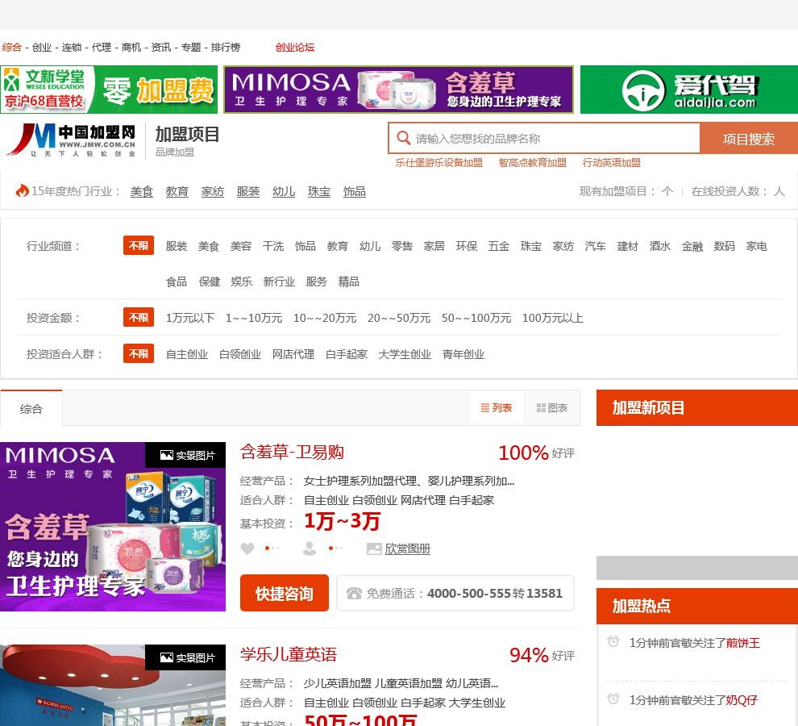Image resolution: width=798 pixels, height=726 pixels.
Task: Filter investment by 20~~50万元
Action: [x=399, y=318]
